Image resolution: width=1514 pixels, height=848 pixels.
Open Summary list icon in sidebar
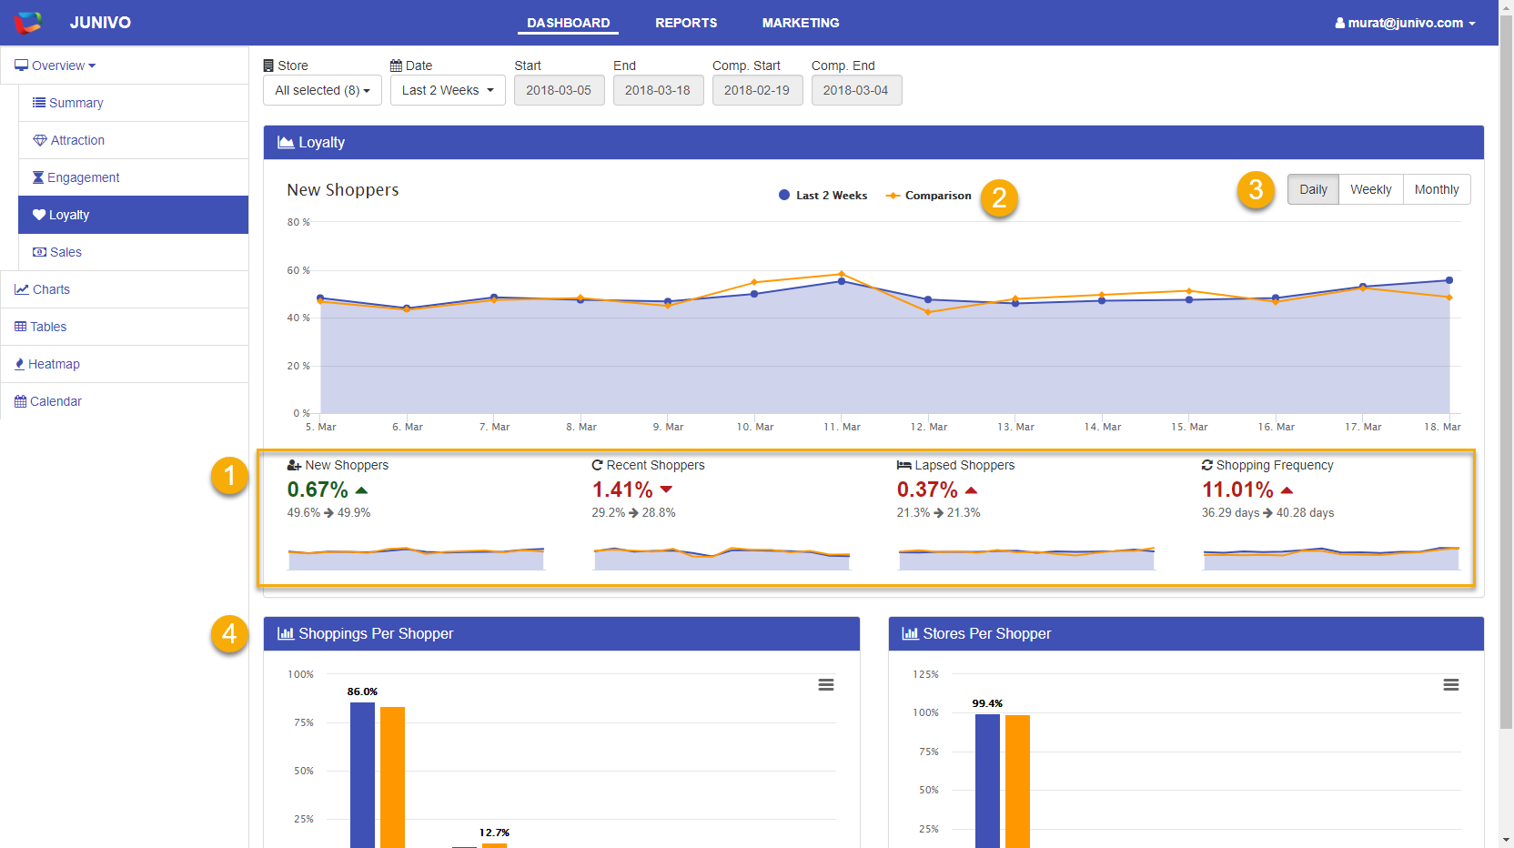pyautogui.click(x=39, y=103)
